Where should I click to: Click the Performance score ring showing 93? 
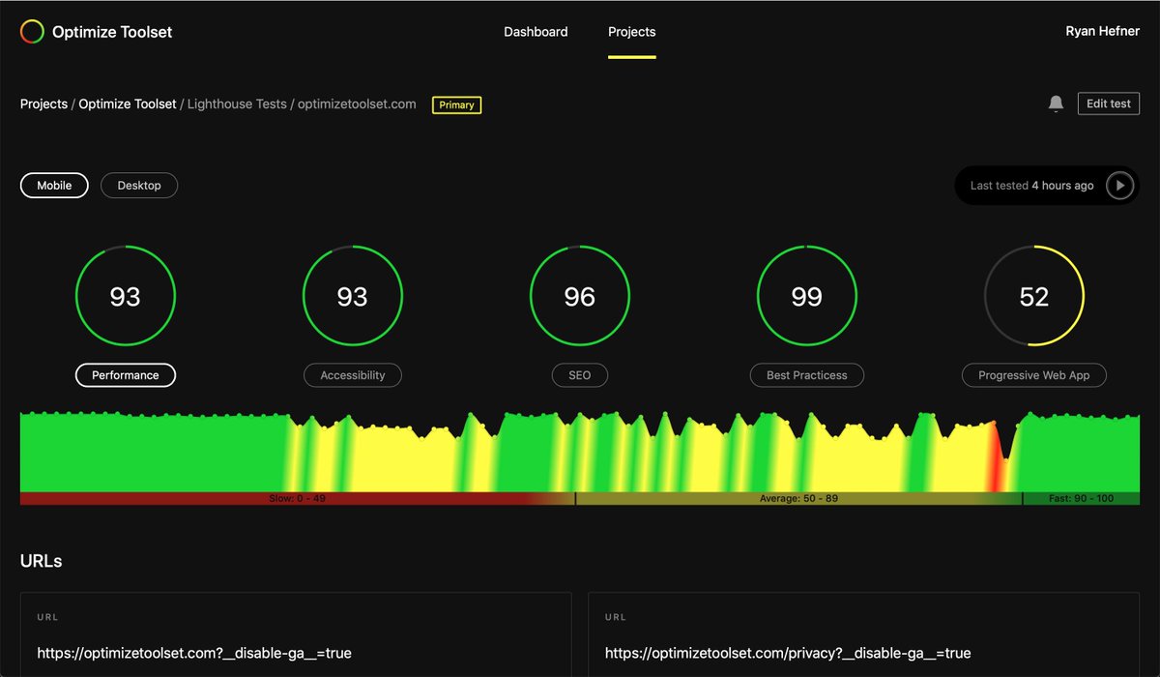click(x=126, y=296)
